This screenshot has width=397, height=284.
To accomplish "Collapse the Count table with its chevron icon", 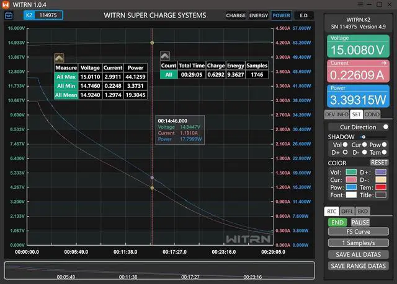I will click(165, 55).
